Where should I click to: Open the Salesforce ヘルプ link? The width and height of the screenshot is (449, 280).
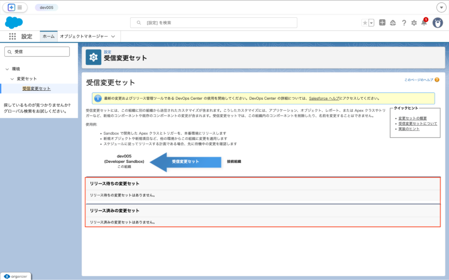(324, 98)
